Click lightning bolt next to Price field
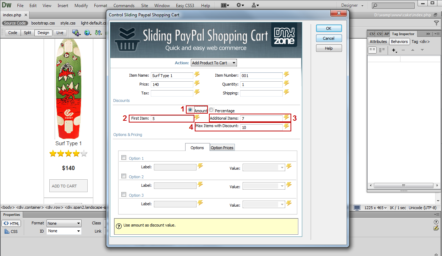Screen dimensions: 442x256 tap(197, 83)
